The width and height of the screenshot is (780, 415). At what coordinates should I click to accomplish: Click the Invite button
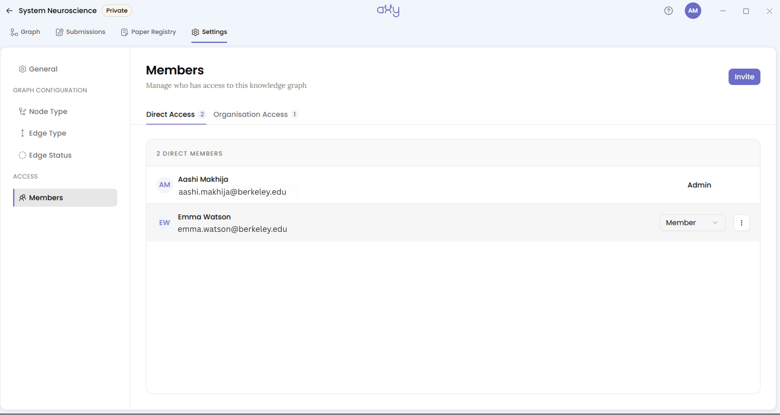pos(744,77)
